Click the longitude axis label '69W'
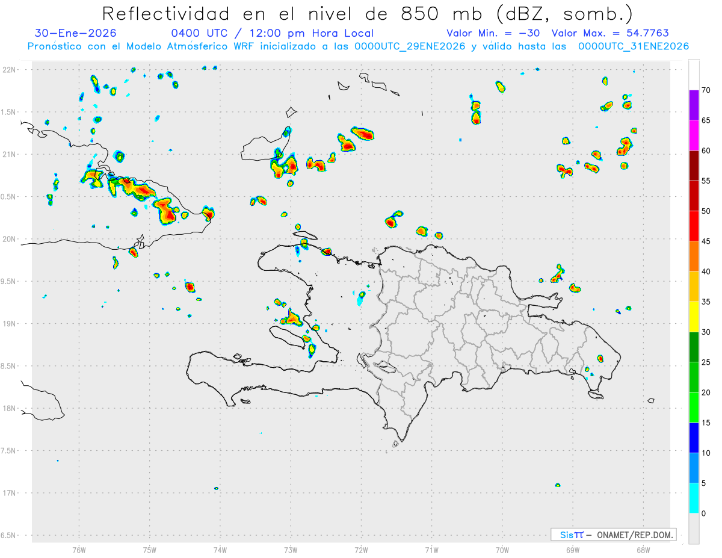 click(x=573, y=550)
